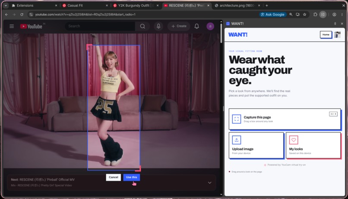Click the heart icon in My looks card

point(294,140)
